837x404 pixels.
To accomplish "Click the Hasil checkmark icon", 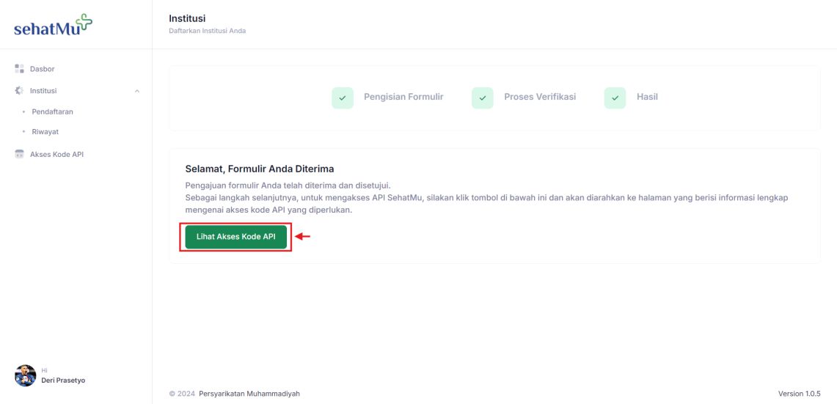I will [615, 98].
